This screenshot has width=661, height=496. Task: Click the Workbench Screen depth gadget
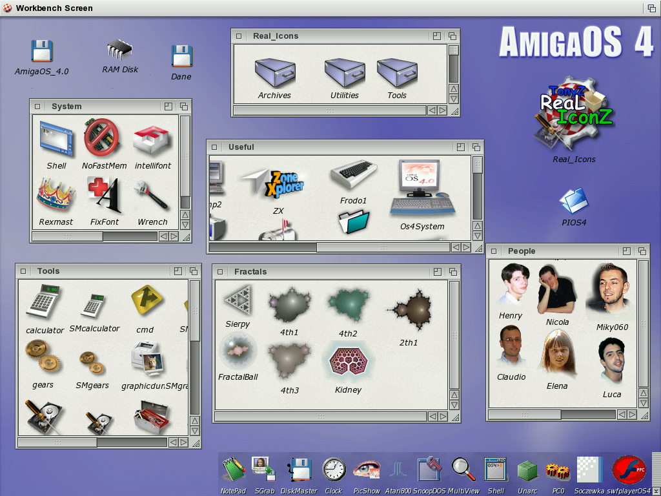pyautogui.click(x=651, y=8)
